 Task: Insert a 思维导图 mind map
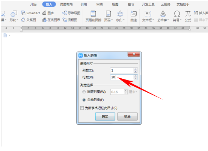click(71, 13)
